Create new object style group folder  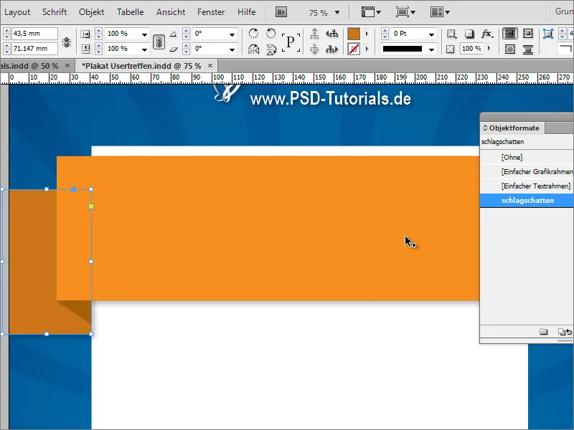pyautogui.click(x=544, y=332)
